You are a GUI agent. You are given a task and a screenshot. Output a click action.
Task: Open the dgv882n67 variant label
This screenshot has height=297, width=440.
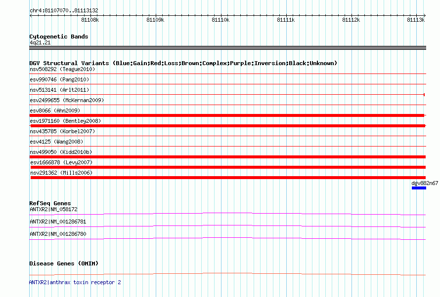click(425, 183)
